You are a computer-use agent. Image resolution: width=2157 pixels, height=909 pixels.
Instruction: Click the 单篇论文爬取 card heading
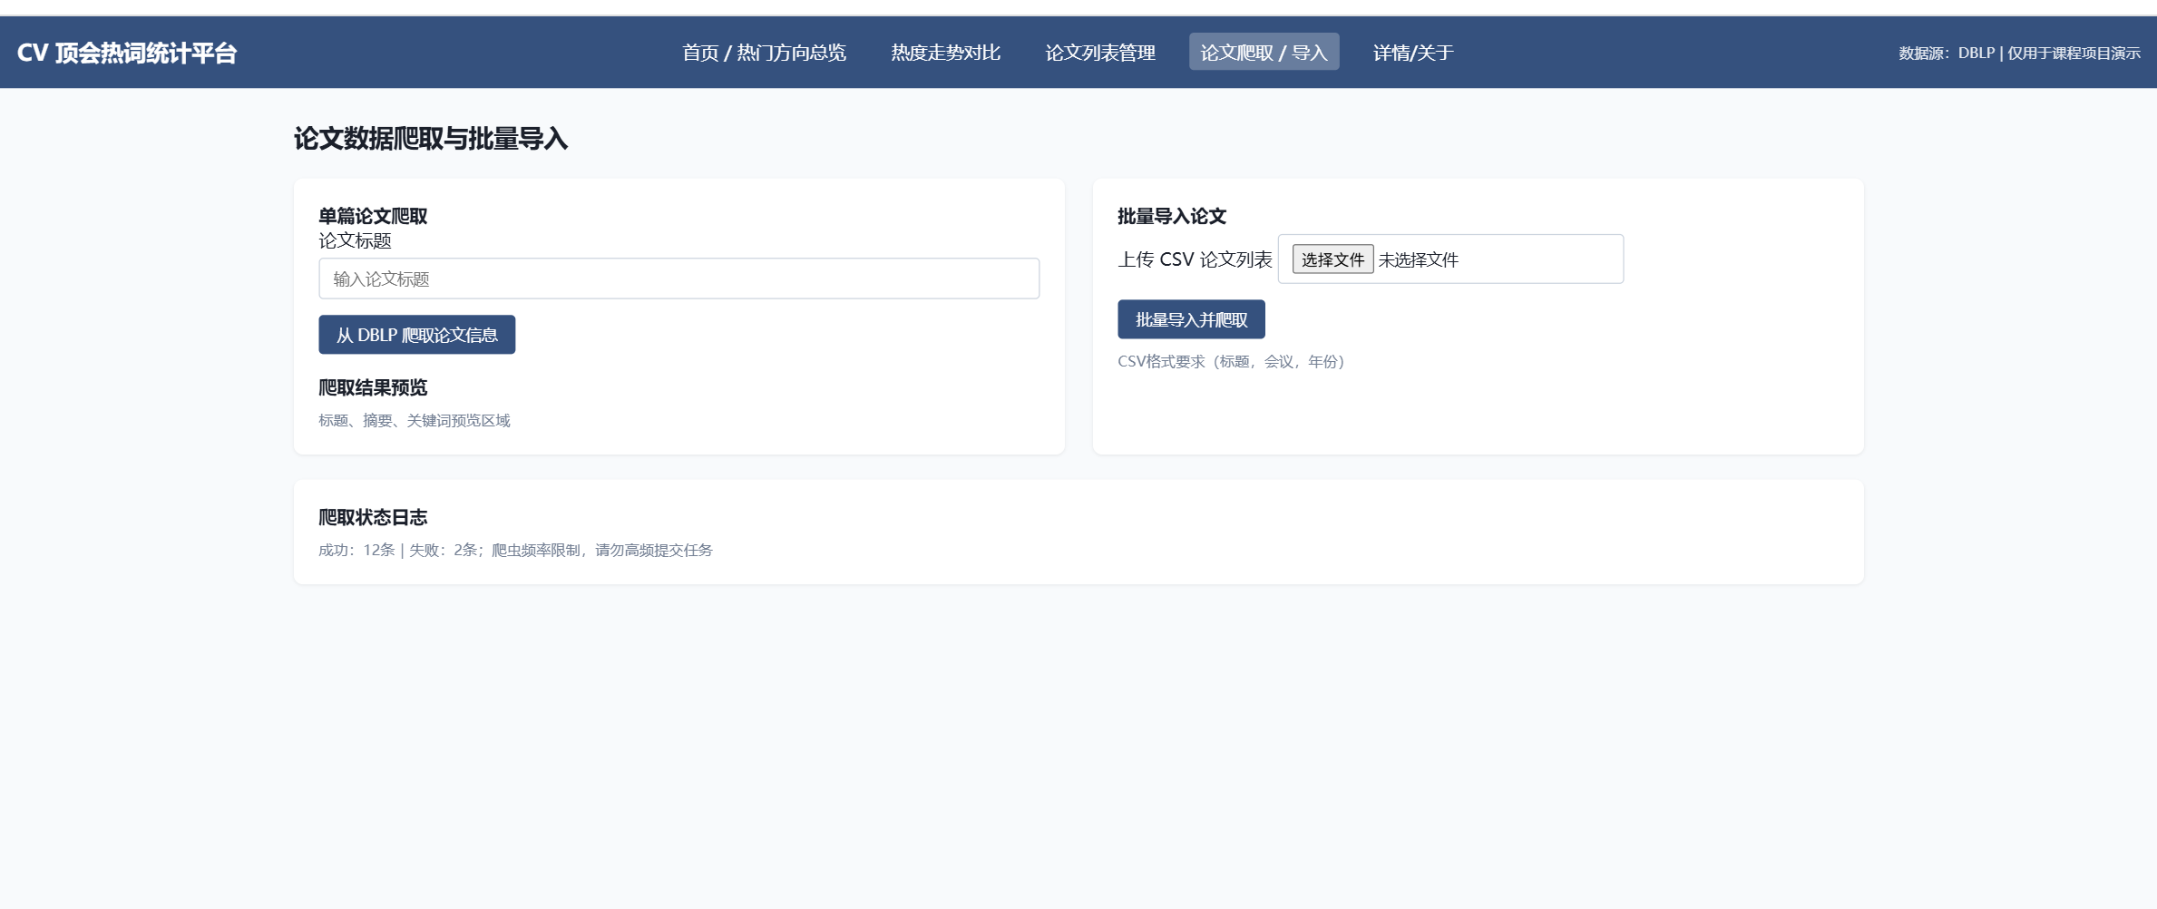point(372,216)
